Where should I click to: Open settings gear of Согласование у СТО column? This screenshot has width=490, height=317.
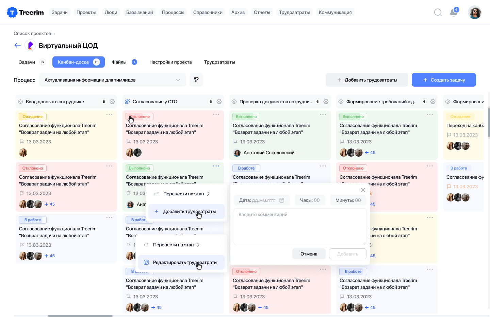[219, 102]
